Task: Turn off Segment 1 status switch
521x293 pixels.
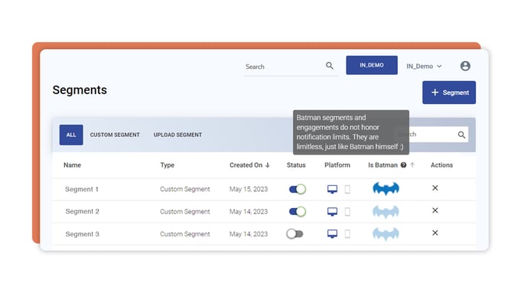Action: click(x=298, y=190)
